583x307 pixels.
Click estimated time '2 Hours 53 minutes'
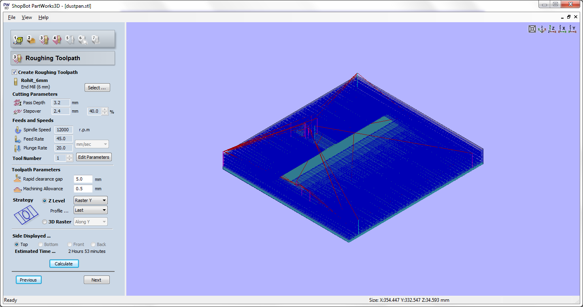click(x=87, y=251)
